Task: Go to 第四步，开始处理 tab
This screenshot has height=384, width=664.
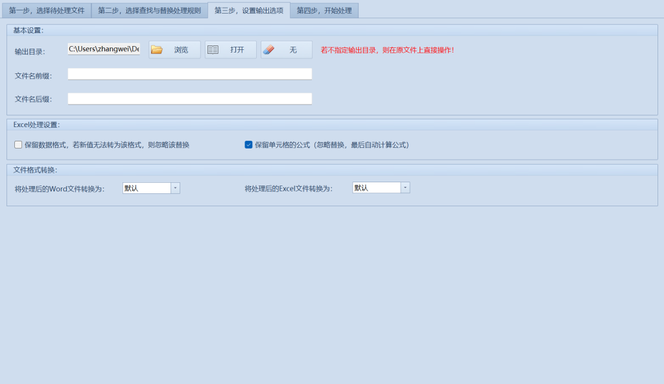Action: pyautogui.click(x=324, y=10)
